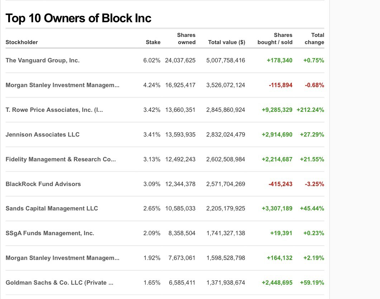380x299 pixels.
Task: Click the -415,243 shares sold figure
Action: coord(281,184)
